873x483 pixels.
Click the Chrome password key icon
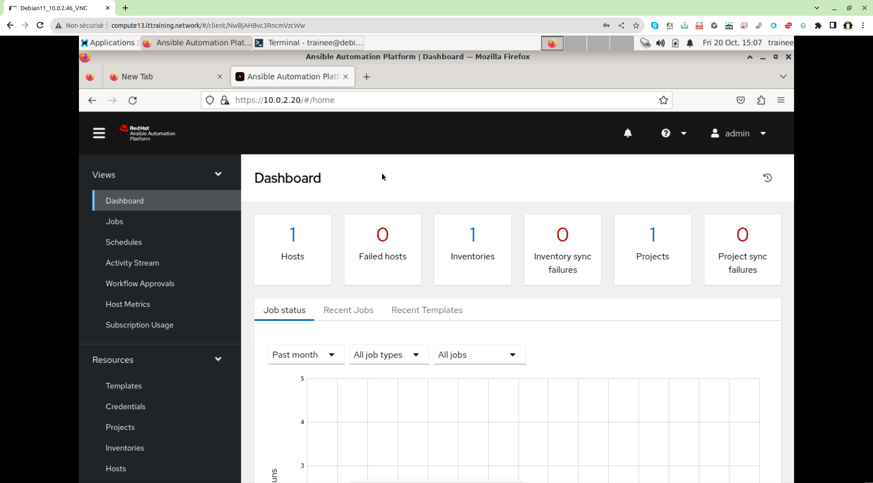coord(606,26)
